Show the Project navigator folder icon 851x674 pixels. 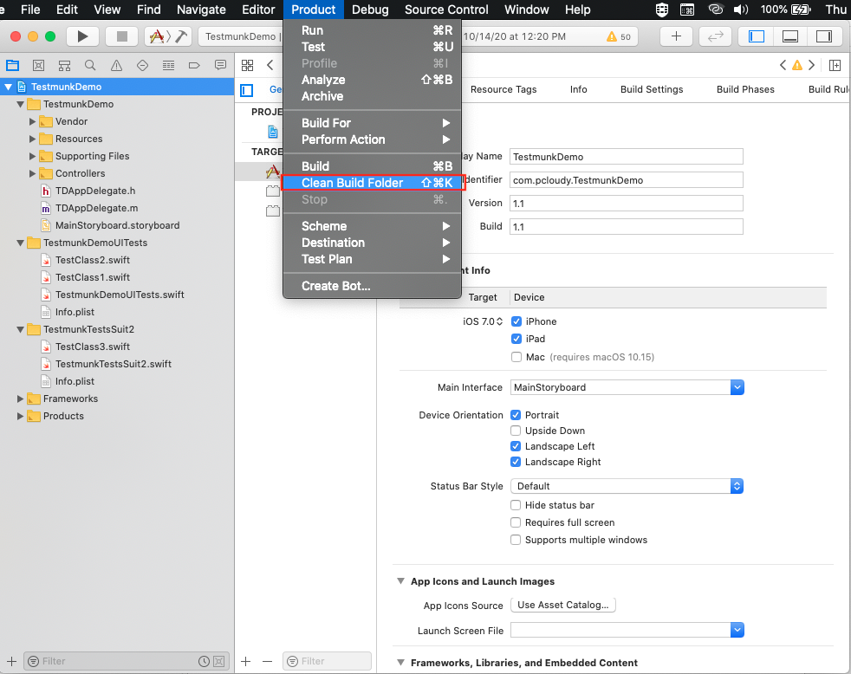[12, 66]
